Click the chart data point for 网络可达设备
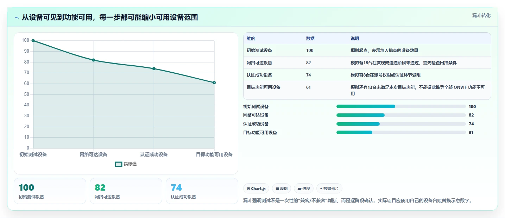 94,60
